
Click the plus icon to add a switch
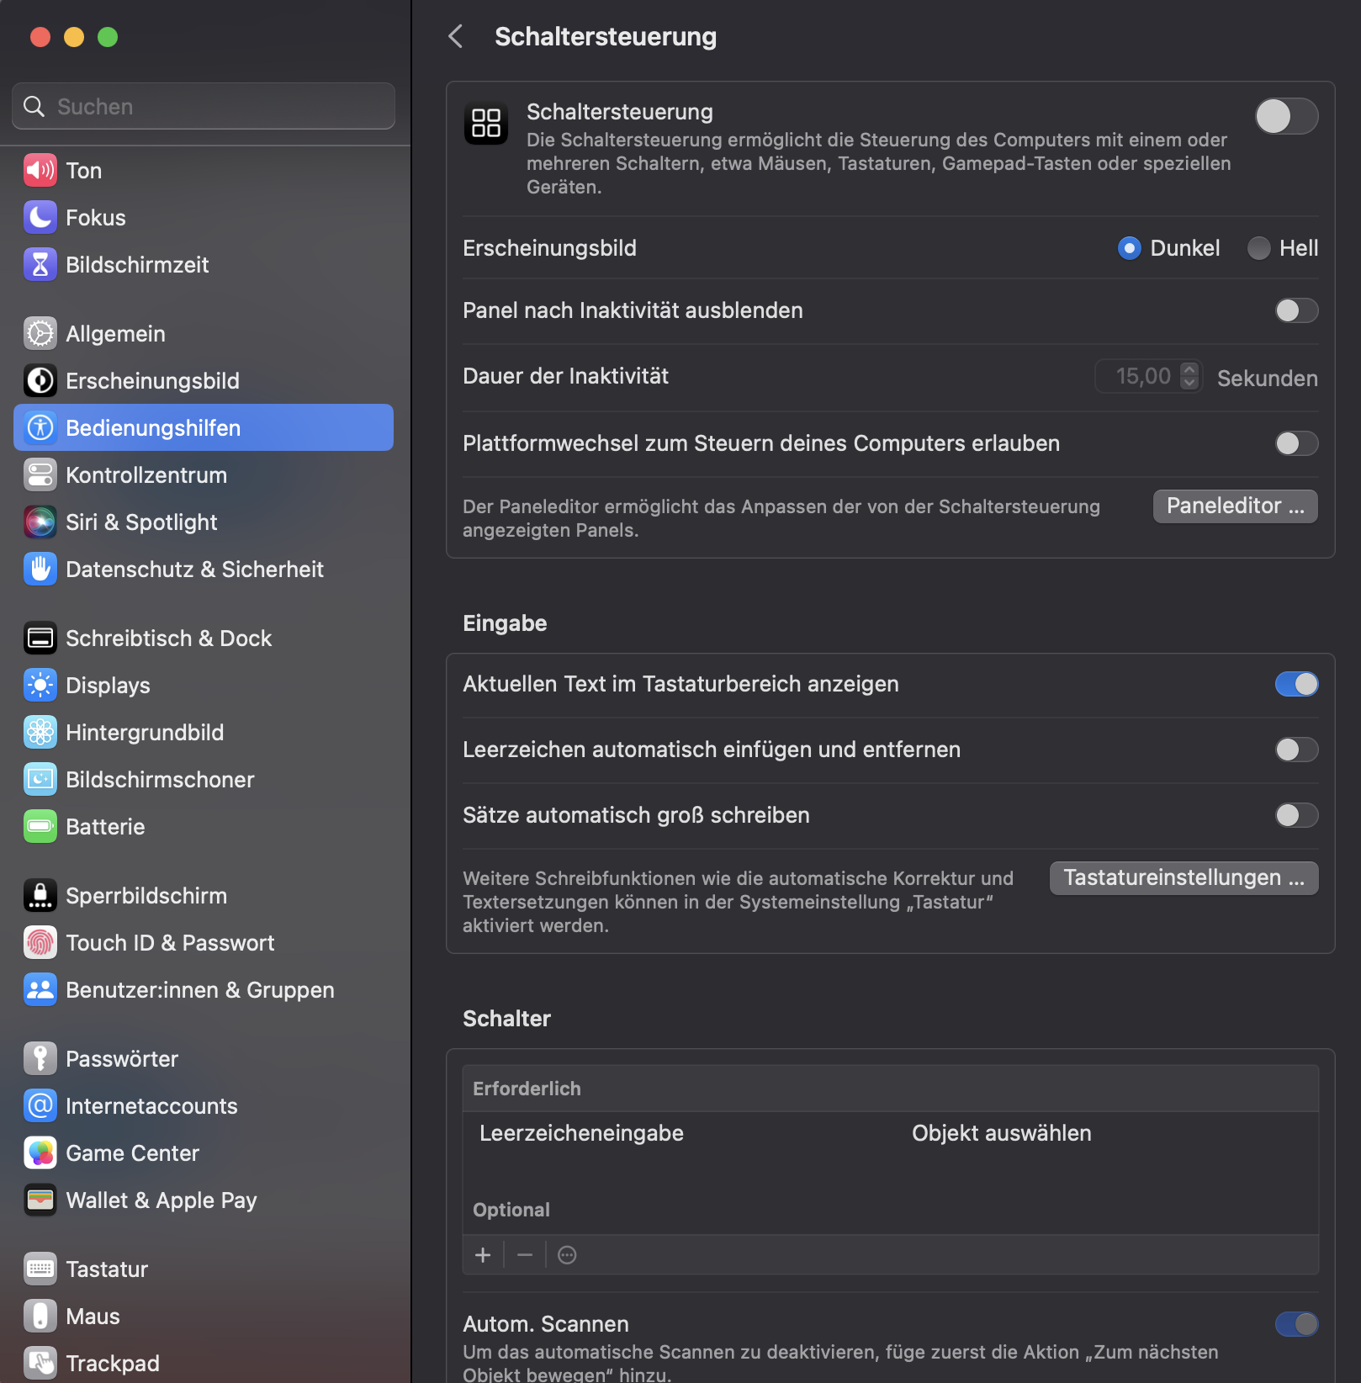click(483, 1255)
